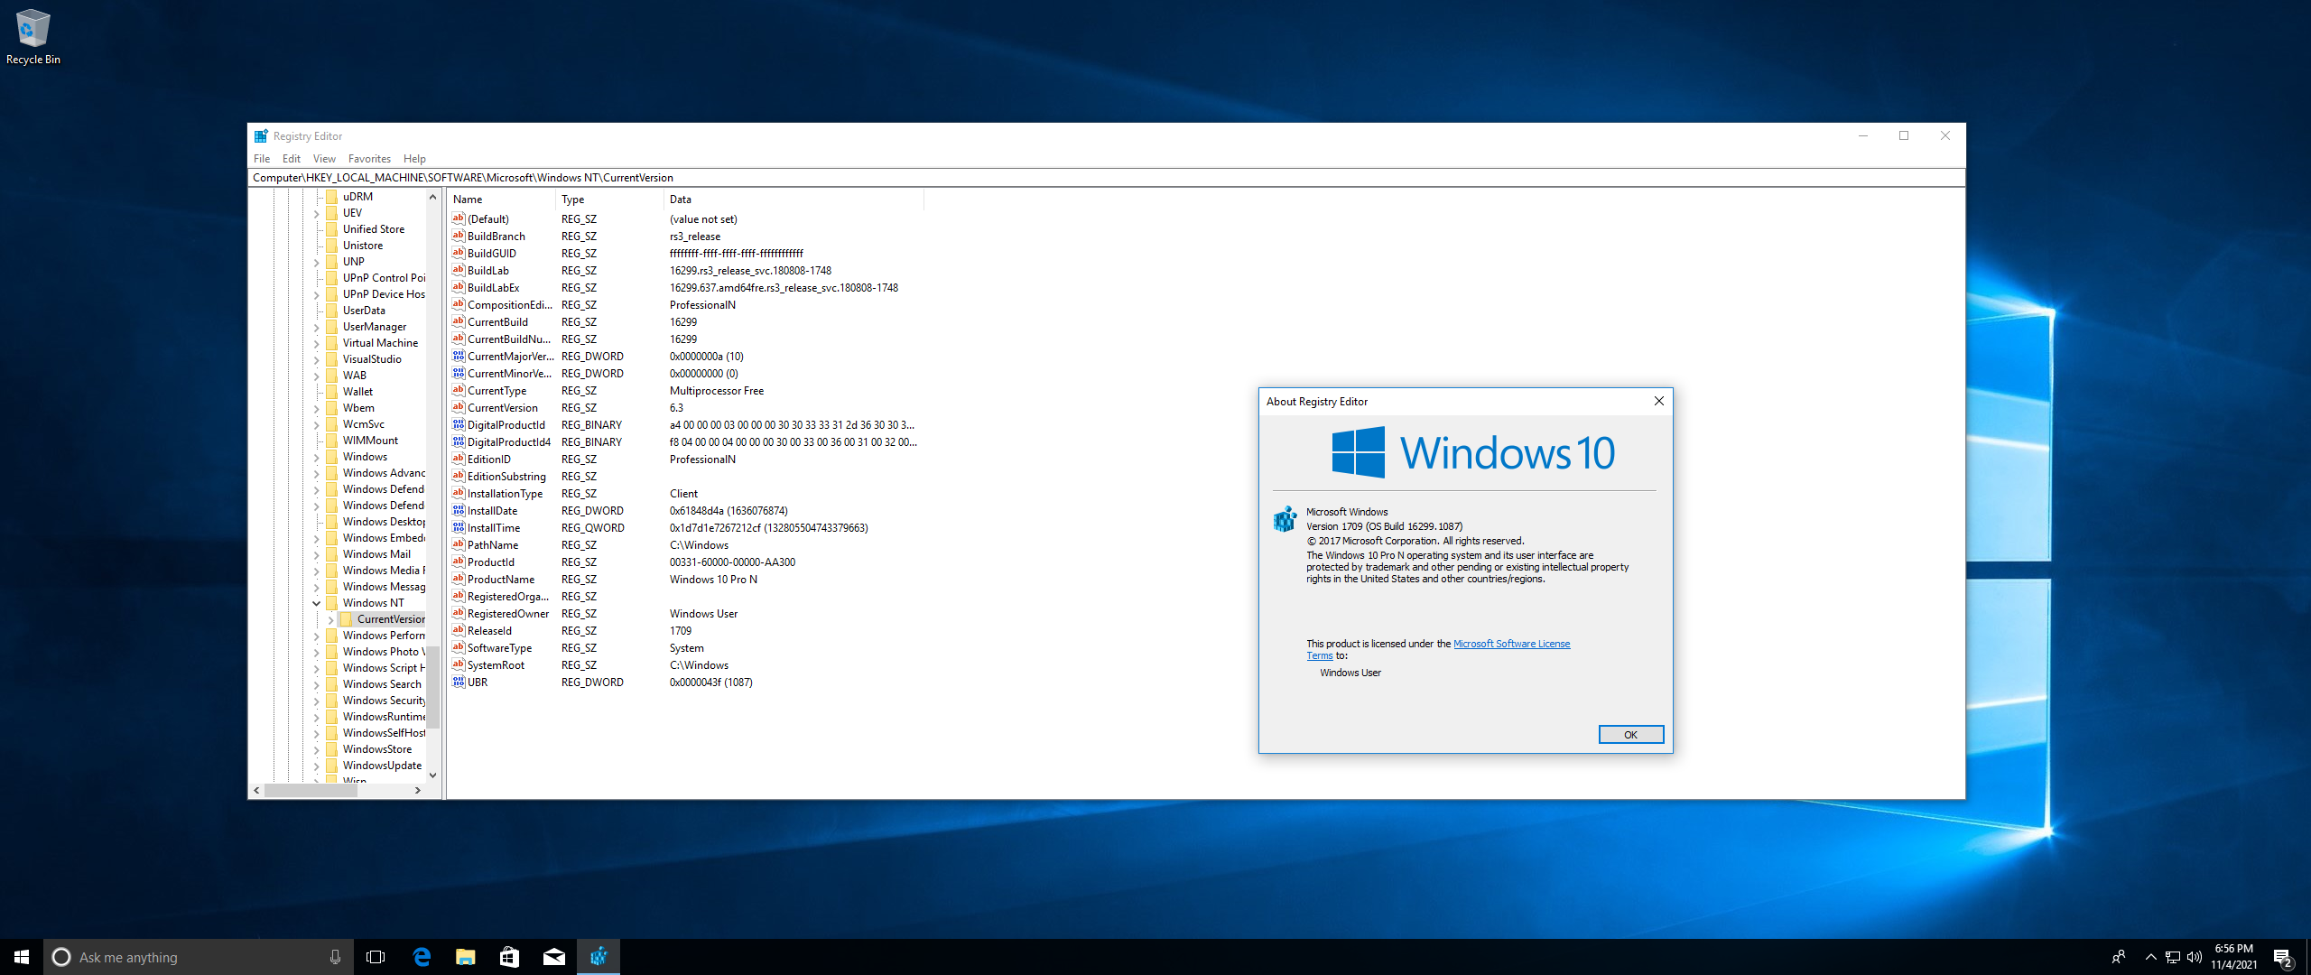Collapse the Windows NT tree node

click(x=317, y=603)
